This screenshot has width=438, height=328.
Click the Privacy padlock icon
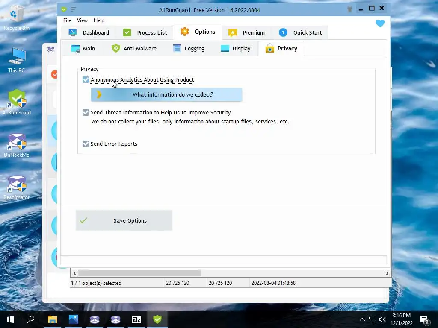[x=269, y=48]
